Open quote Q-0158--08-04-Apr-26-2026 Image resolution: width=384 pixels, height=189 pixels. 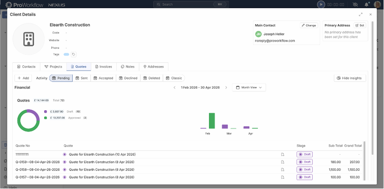[x=37, y=170]
